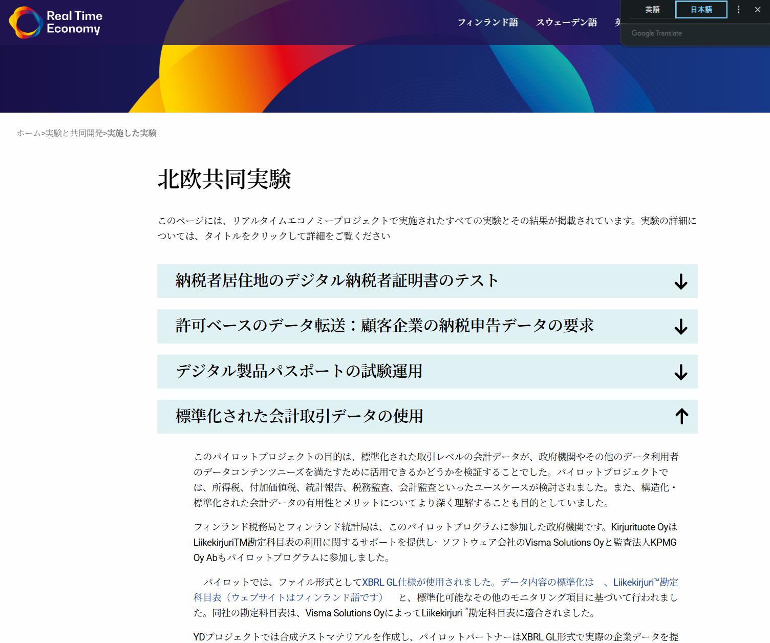Collapse 標準化された会計取引データの使用 up arrow
The image size is (770, 643).
coord(681,416)
